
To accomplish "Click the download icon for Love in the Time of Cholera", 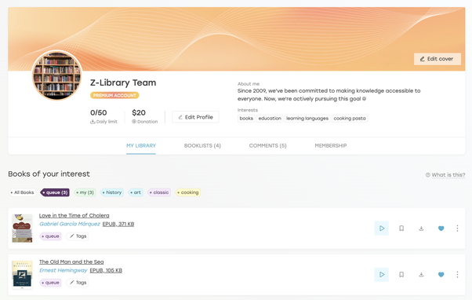I will click(421, 229).
